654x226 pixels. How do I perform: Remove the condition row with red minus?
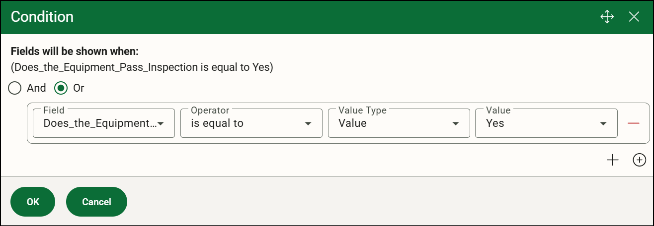tap(633, 123)
